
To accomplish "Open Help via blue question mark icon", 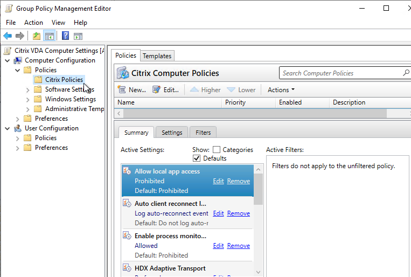I will [x=65, y=36].
